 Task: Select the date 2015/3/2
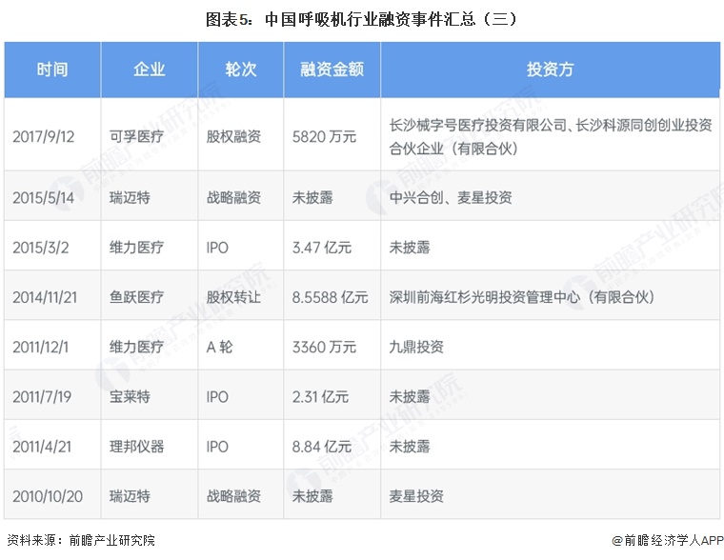pyautogui.click(x=41, y=248)
